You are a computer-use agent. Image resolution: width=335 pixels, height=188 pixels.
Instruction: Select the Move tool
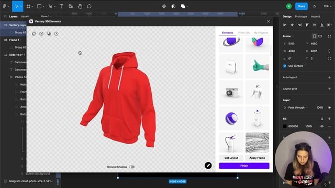[16, 6]
